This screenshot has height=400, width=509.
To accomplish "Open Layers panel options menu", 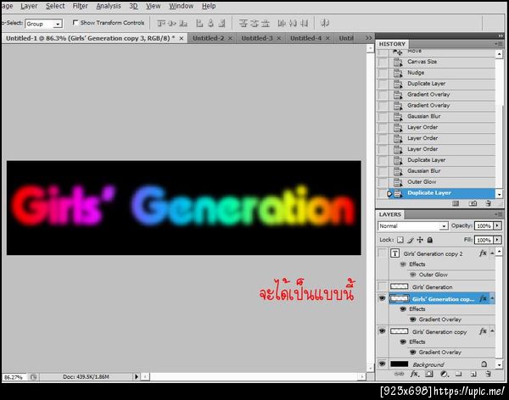I will (498, 214).
